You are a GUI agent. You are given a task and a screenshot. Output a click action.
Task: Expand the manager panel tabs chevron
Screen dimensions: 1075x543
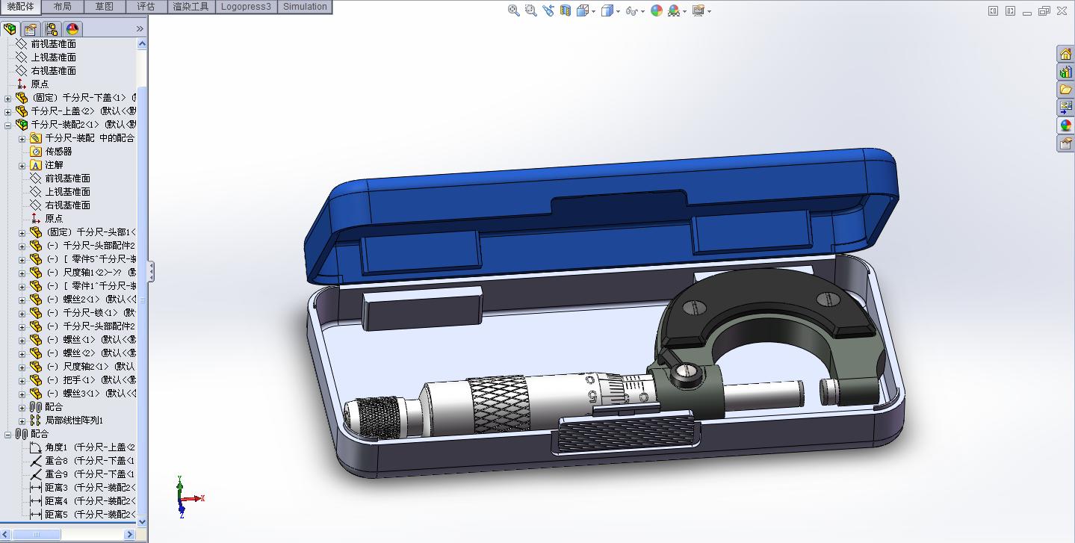click(140, 29)
